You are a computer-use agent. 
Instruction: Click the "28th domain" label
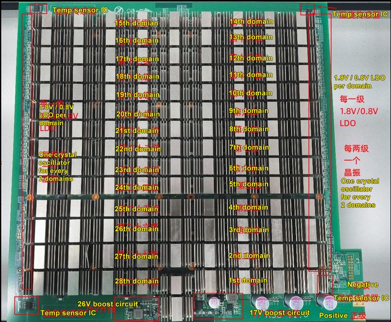point(136,281)
